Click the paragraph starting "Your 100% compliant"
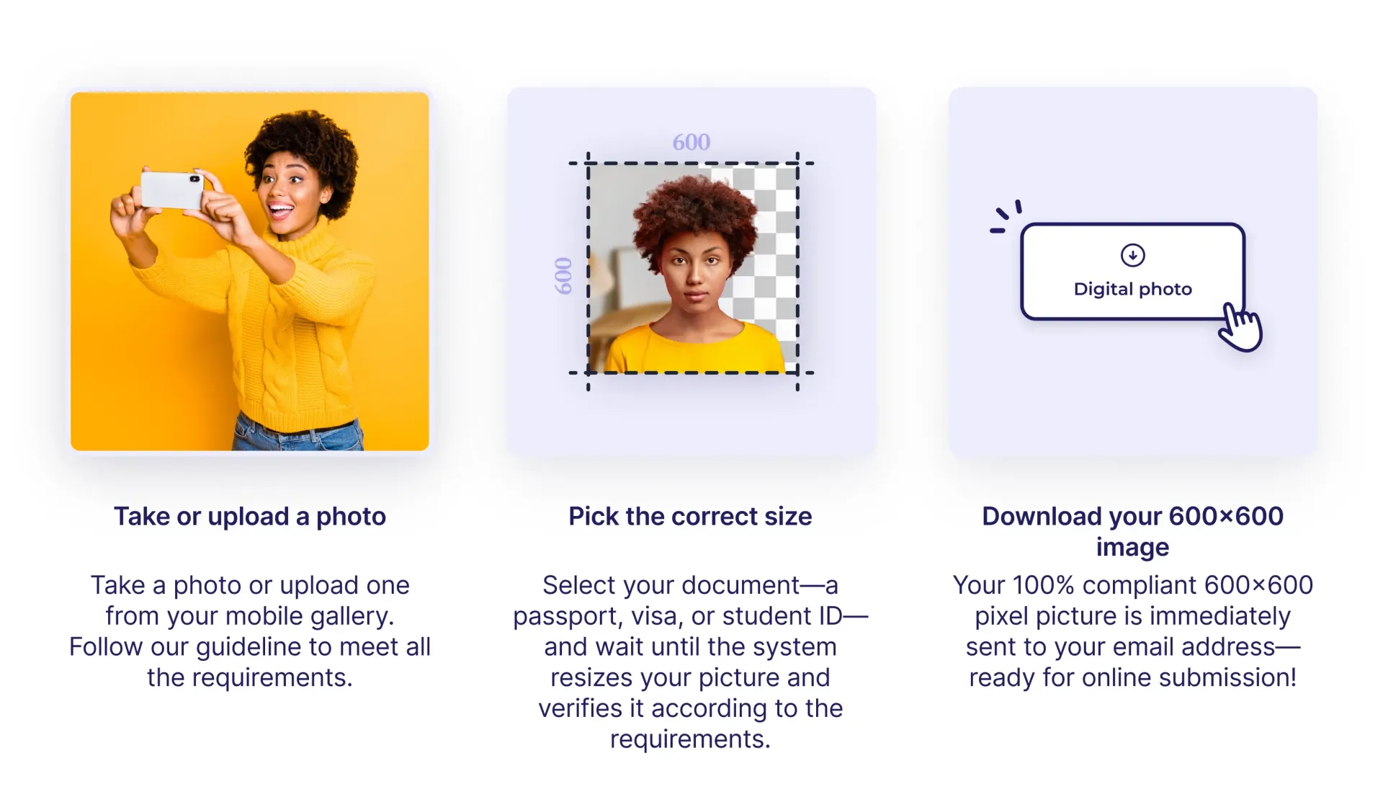 click(x=1132, y=631)
